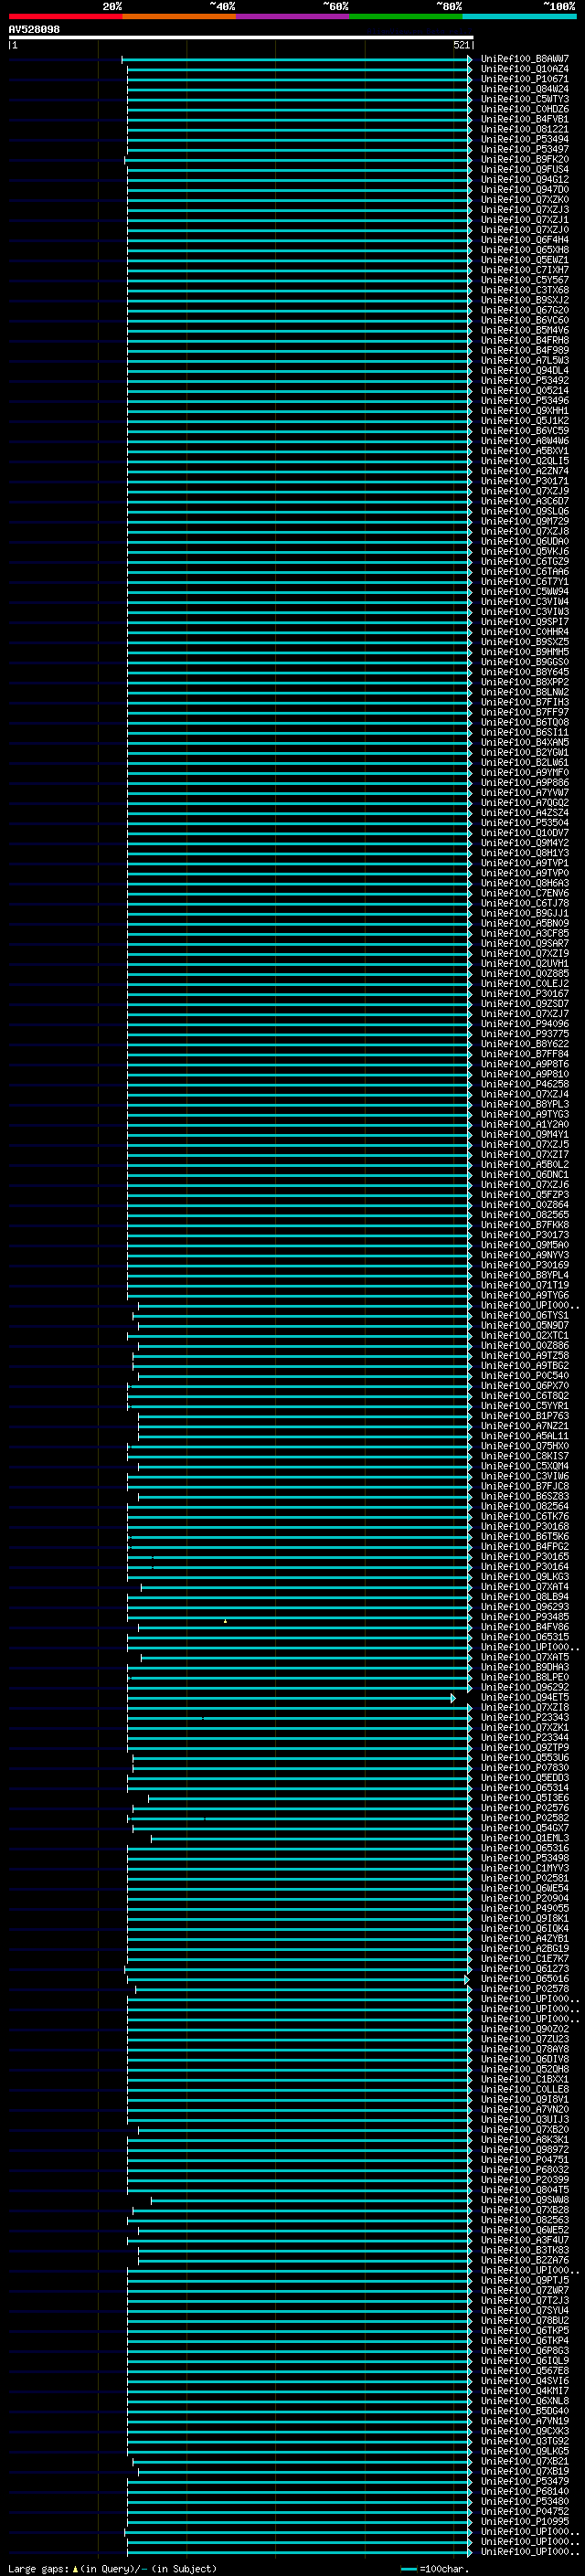Click hit label UniRef100_O81221
The width and height of the screenshot is (585, 2576).
524,129
